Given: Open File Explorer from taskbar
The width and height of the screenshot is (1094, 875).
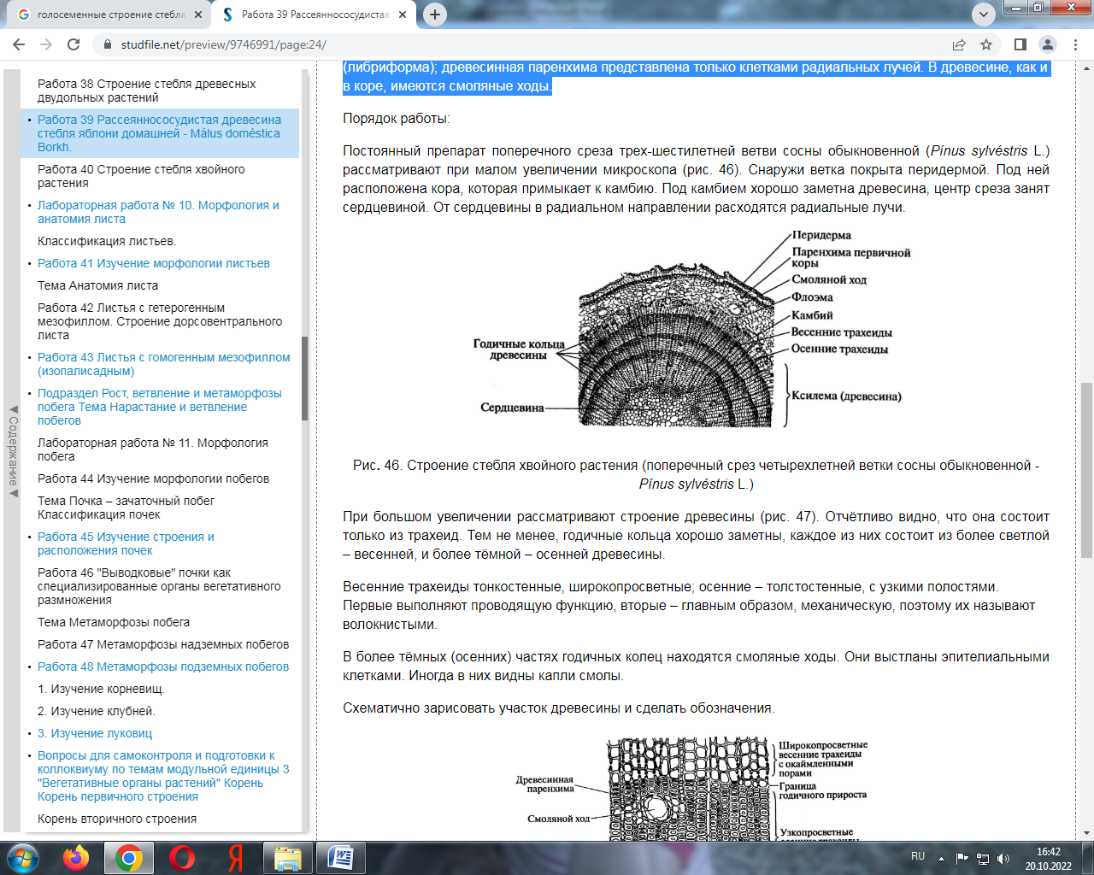Looking at the screenshot, I should 288,858.
